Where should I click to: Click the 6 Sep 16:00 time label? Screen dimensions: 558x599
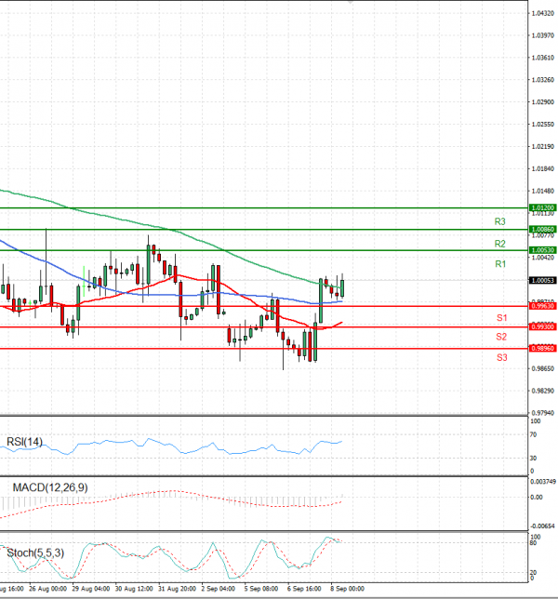[x=304, y=589]
